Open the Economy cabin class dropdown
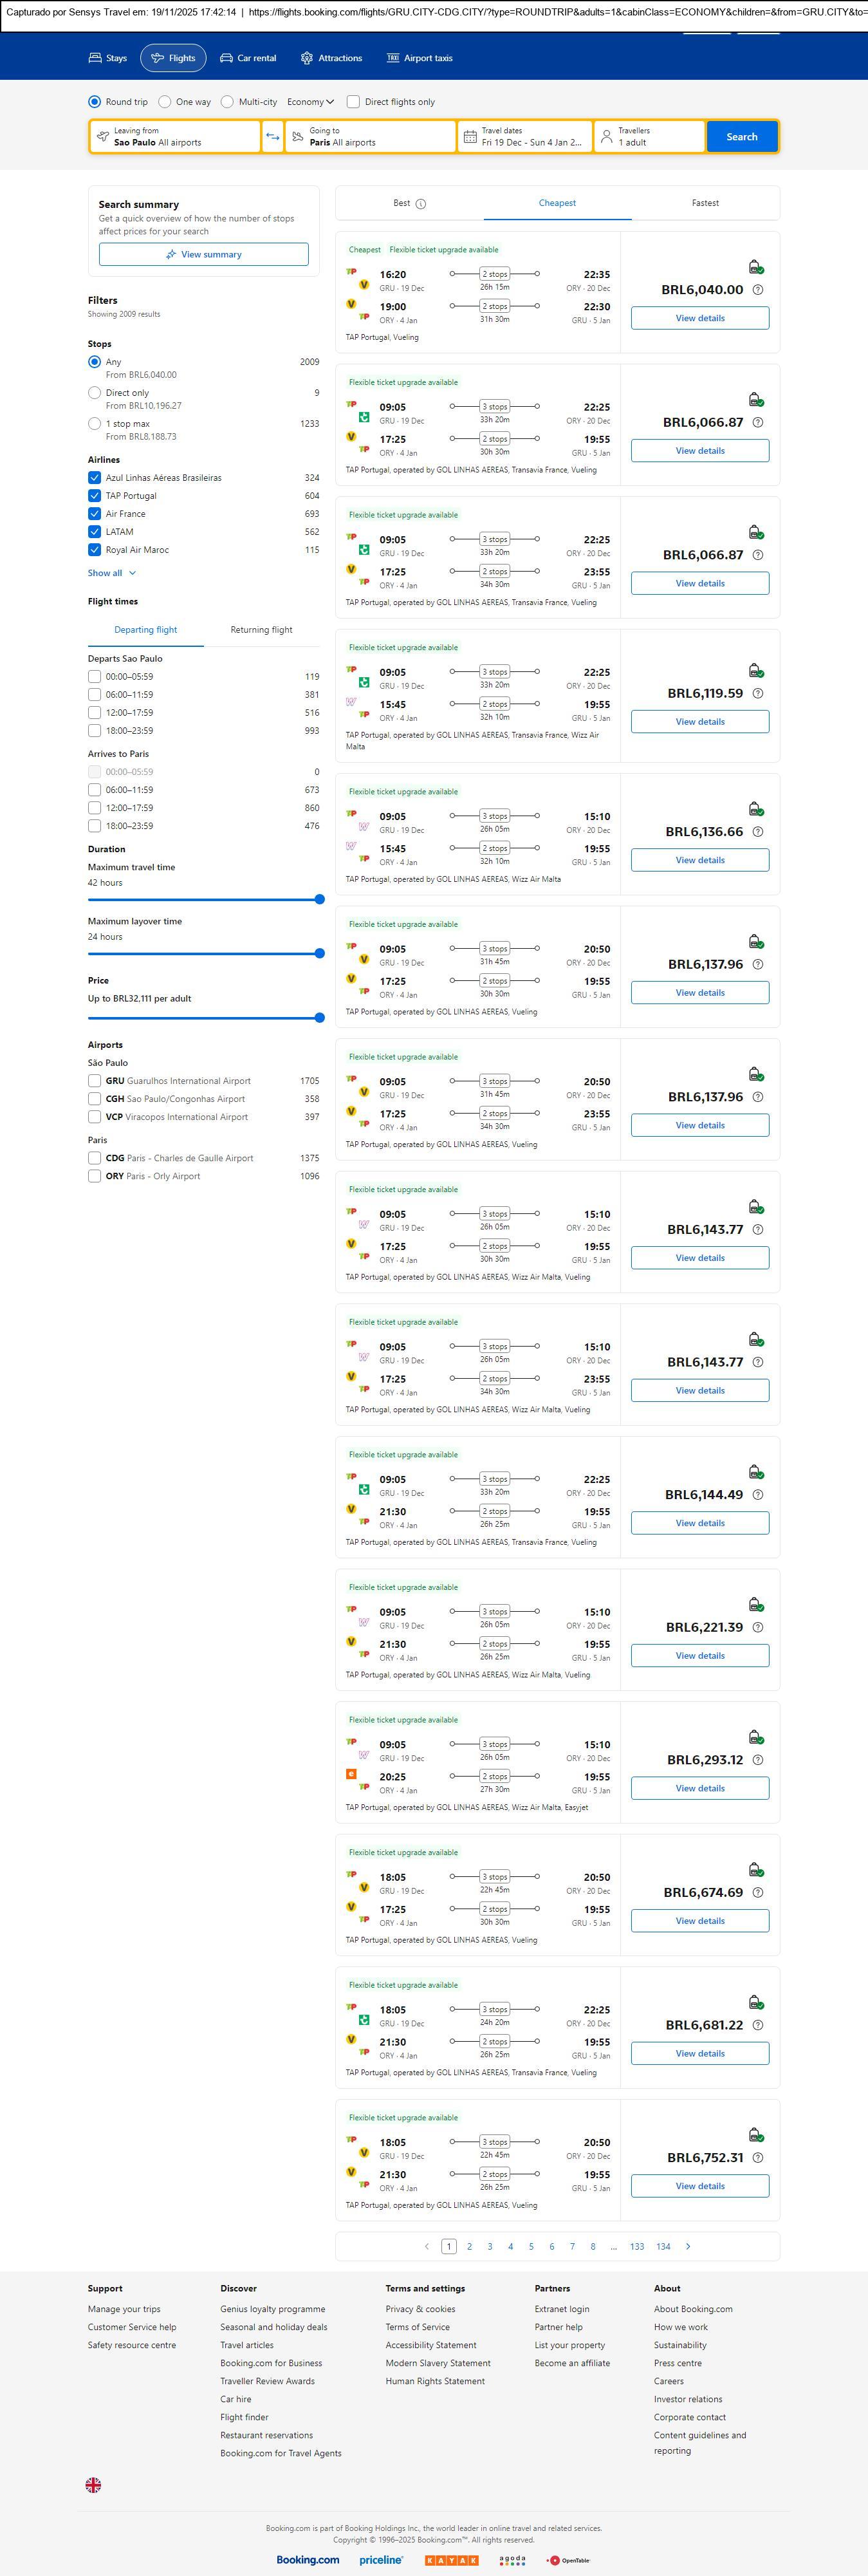 (x=310, y=102)
